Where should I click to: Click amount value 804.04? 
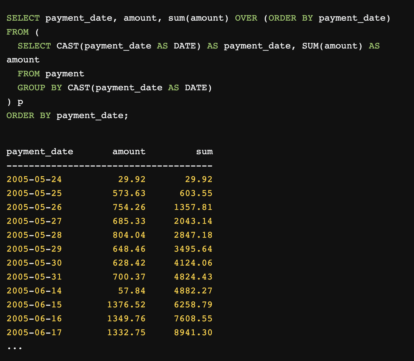pos(129,235)
